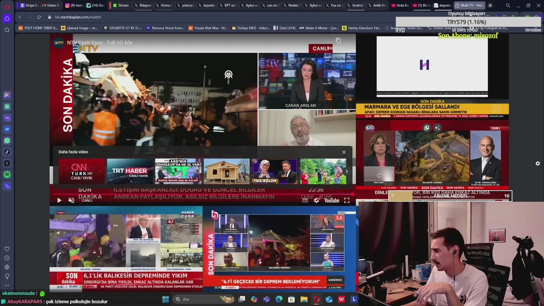Open the 'ABD'nin Zengezur'da ne işi var' video

pos(178,171)
